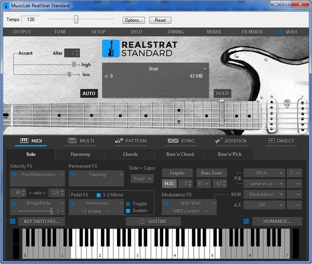Click the SONG mode icon
The width and height of the screenshot is (312, 264).
(x=173, y=141)
